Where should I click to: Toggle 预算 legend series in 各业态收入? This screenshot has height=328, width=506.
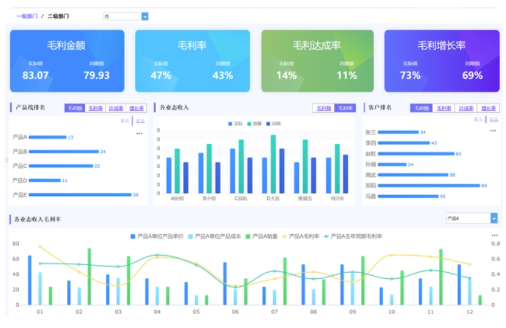click(255, 124)
